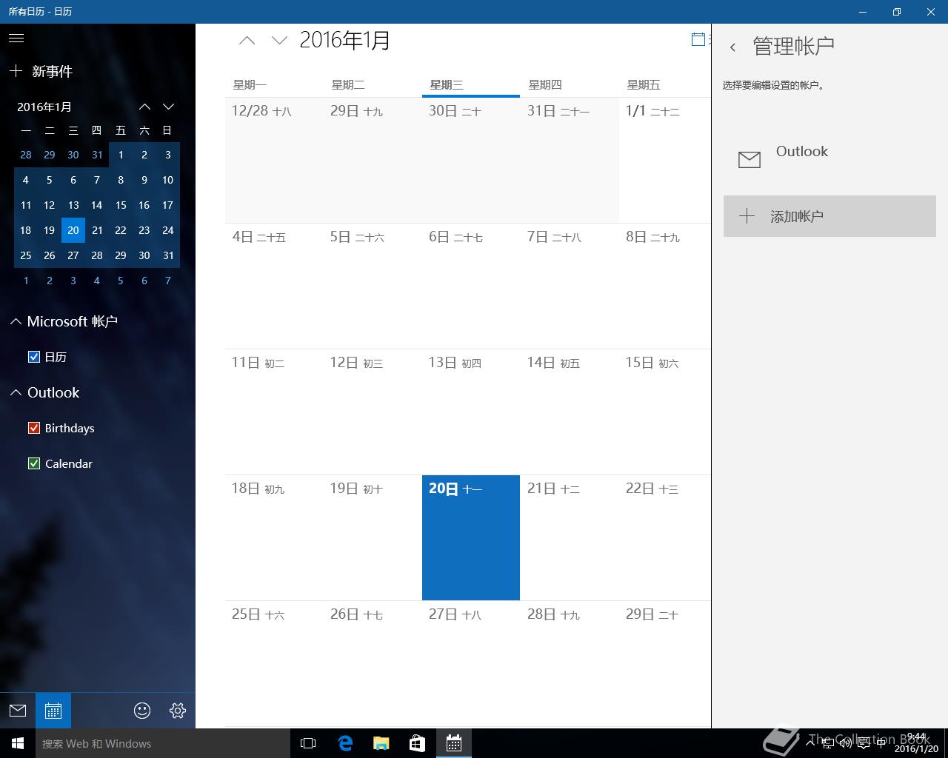Select day 15 in the mini calendar
948x758 pixels.
coord(121,205)
